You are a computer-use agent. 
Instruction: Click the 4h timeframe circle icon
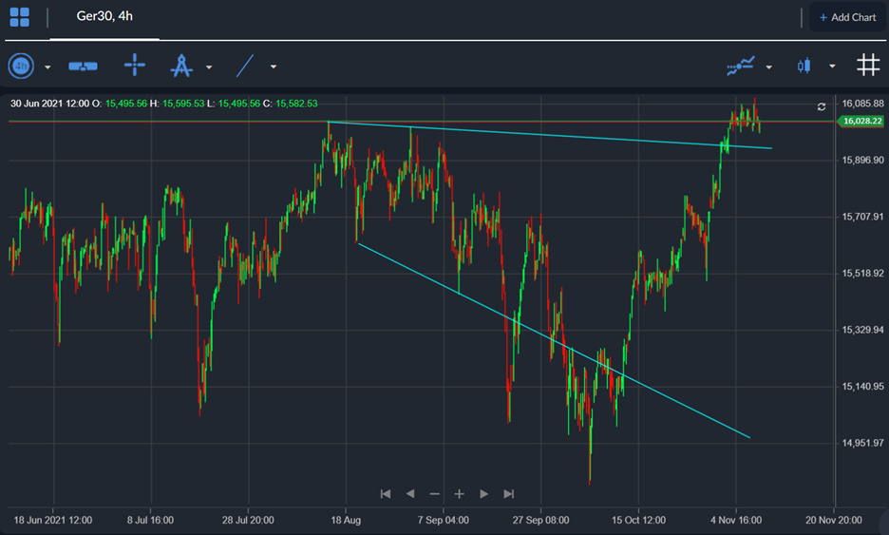tap(21, 67)
